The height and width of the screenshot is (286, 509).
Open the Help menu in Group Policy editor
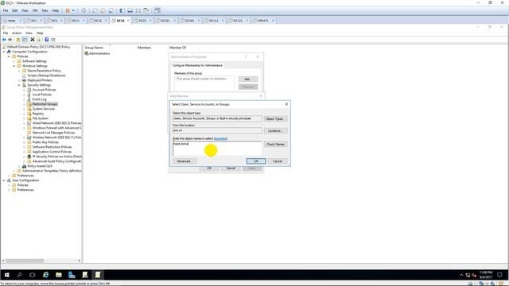[x=40, y=33]
